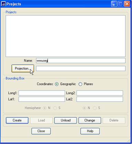This screenshot has width=132, height=144.
Task: Open Help for the Projects dialog
Action: click(90, 131)
